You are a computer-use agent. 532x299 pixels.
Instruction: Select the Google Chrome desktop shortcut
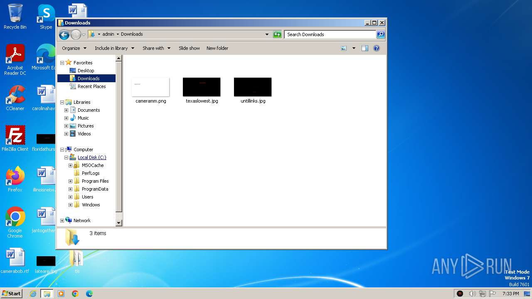click(x=15, y=223)
